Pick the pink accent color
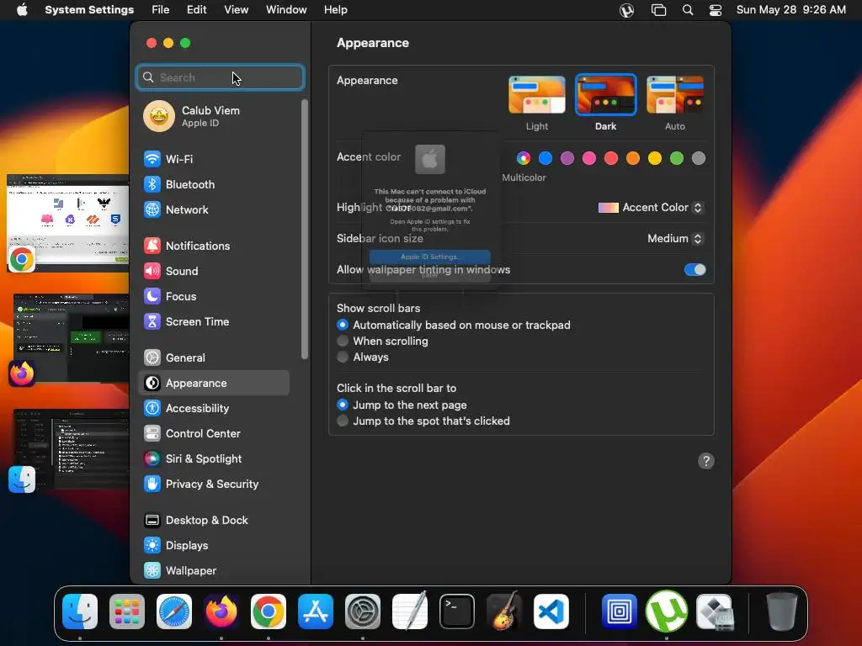862x646 pixels. pos(589,158)
